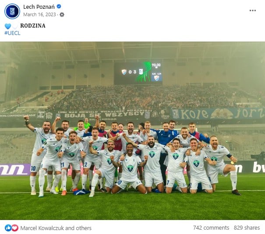The height and width of the screenshot is (234, 265).
Task: Open the #UECL hashtag link
Action: coord(12,33)
